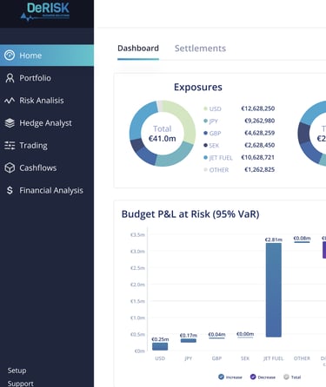Click the Exposures heading
The image size is (326, 387).
(198, 87)
